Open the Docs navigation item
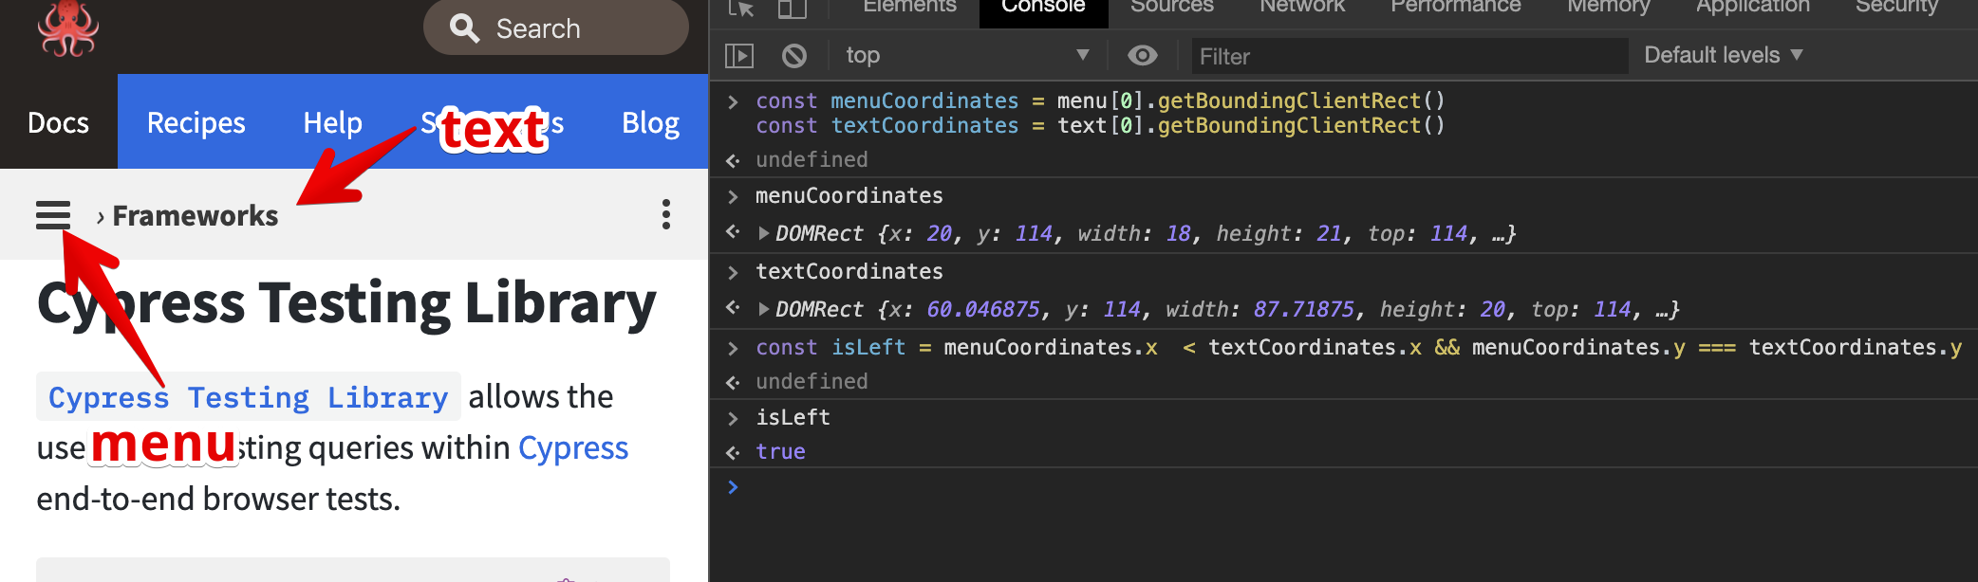This screenshot has height=582, width=1978. click(x=58, y=122)
